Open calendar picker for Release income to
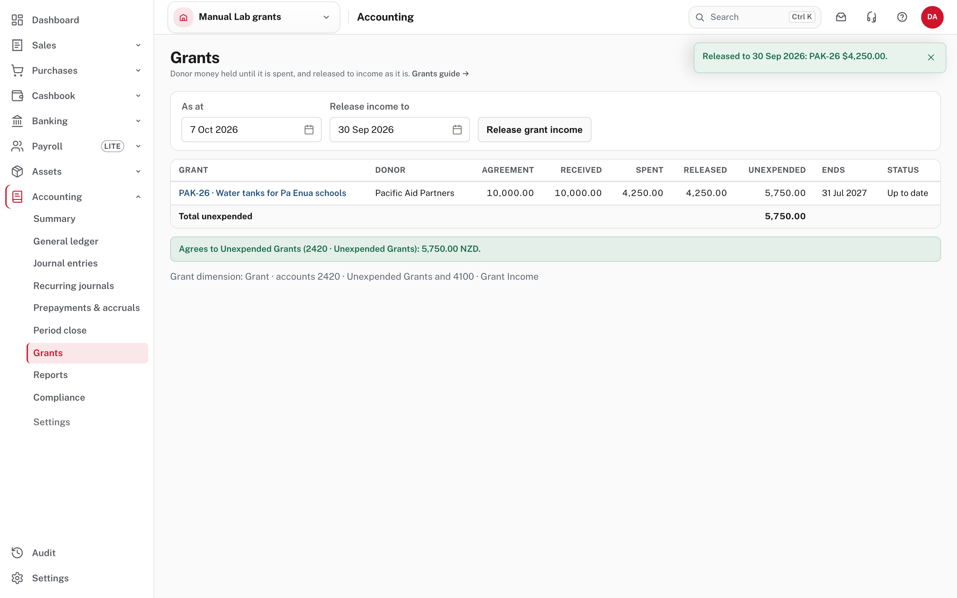This screenshot has width=957, height=598. [x=457, y=130]
